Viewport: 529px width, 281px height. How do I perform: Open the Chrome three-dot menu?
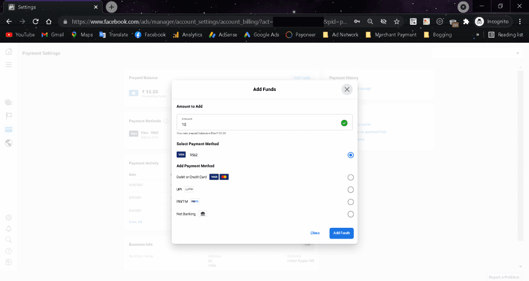520,22
